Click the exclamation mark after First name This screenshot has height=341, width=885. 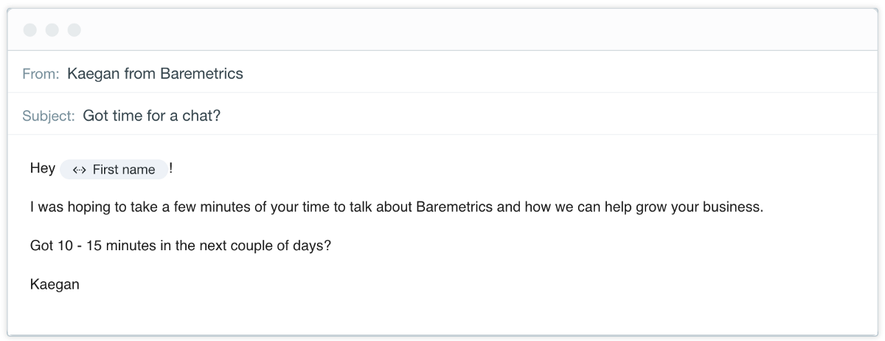pos(171,168)
